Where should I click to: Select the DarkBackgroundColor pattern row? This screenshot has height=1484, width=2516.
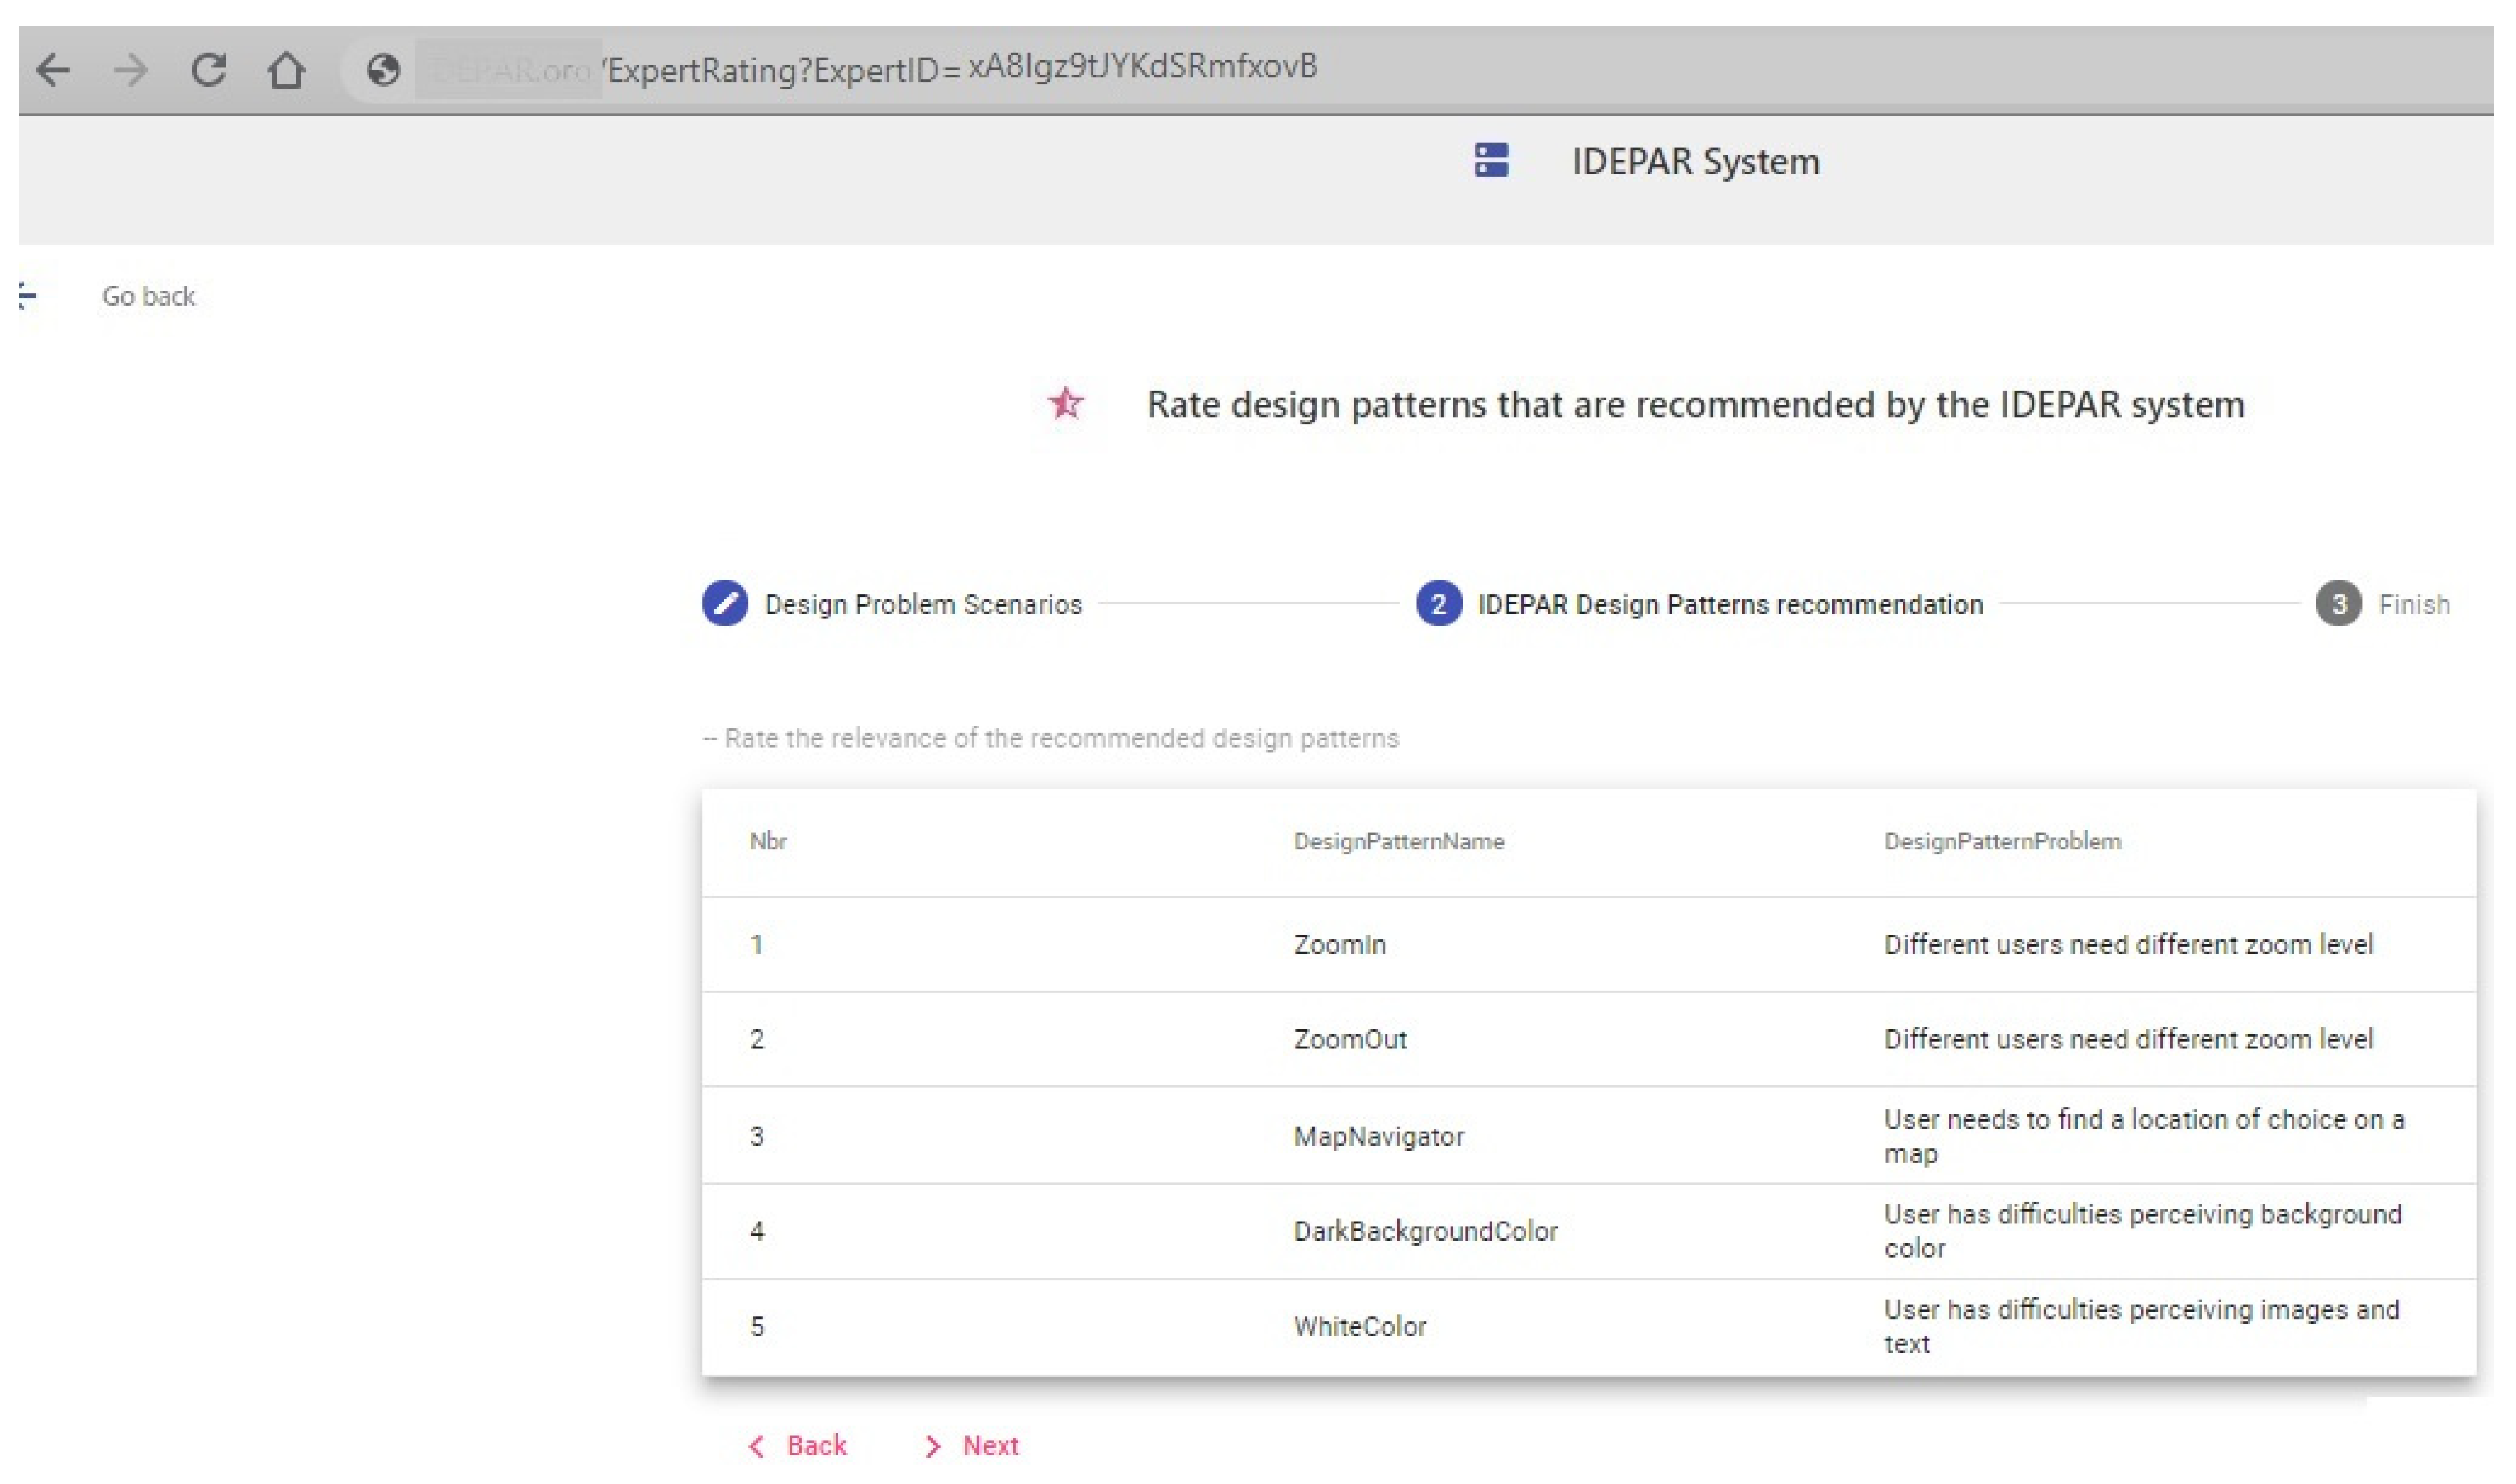tap(1424, 1231)
